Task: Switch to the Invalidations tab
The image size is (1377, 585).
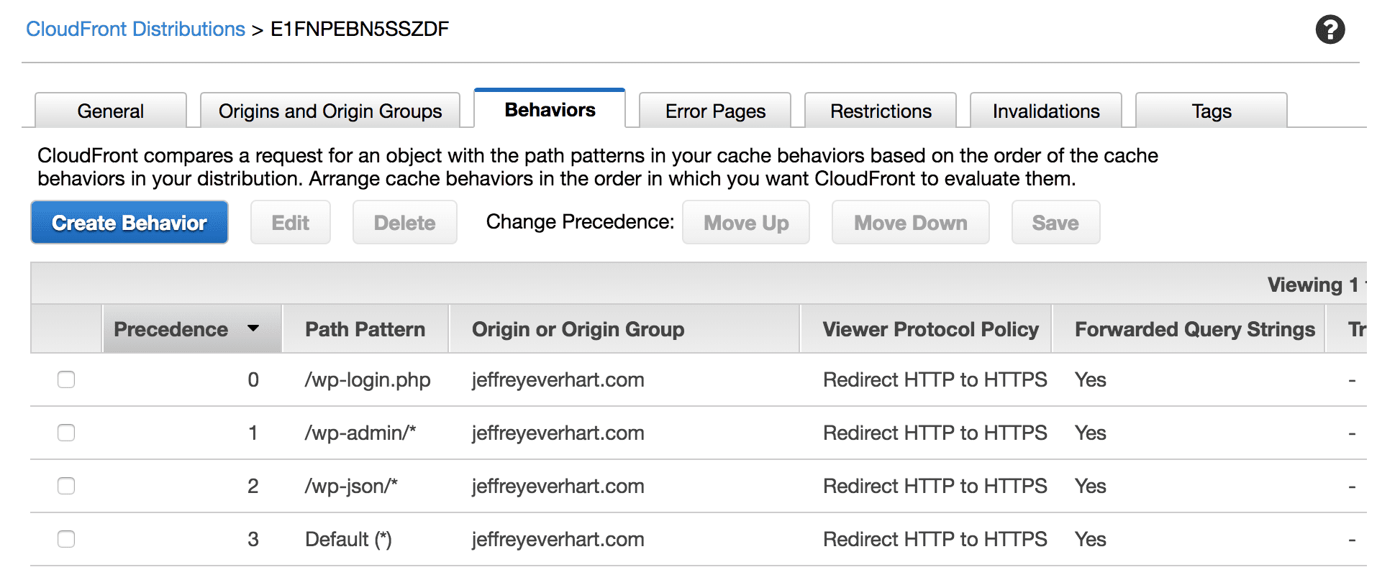Action: [x=1045, y=111]
